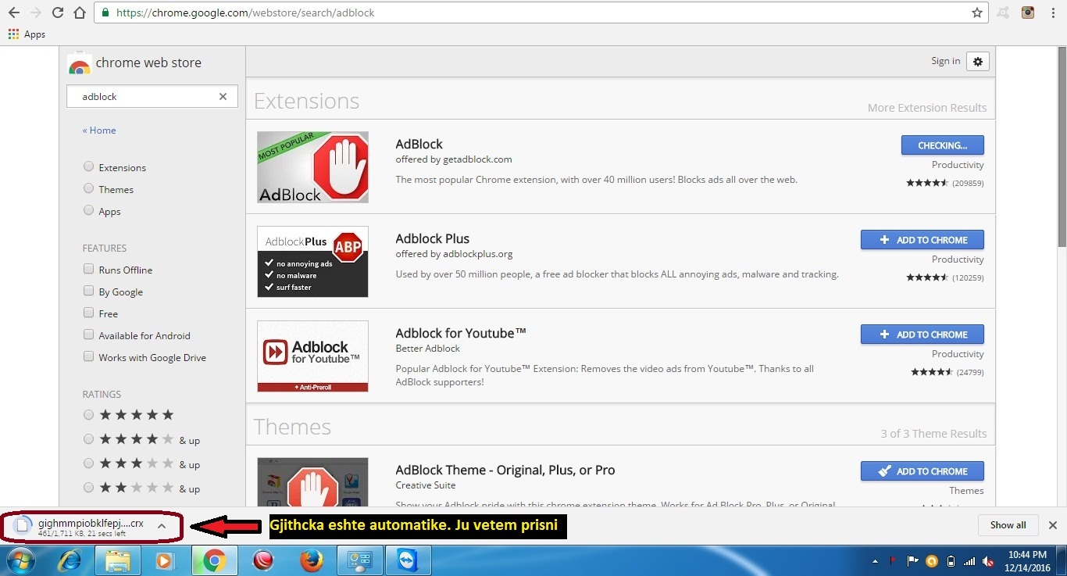The width and height of the screenshot is (1067, 576).
Task: Select four stars & up rating
Action: click(89, 439)
